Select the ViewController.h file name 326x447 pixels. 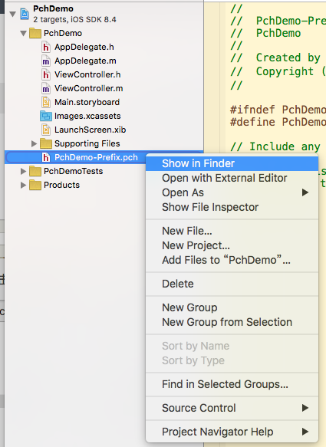point(87,74)
